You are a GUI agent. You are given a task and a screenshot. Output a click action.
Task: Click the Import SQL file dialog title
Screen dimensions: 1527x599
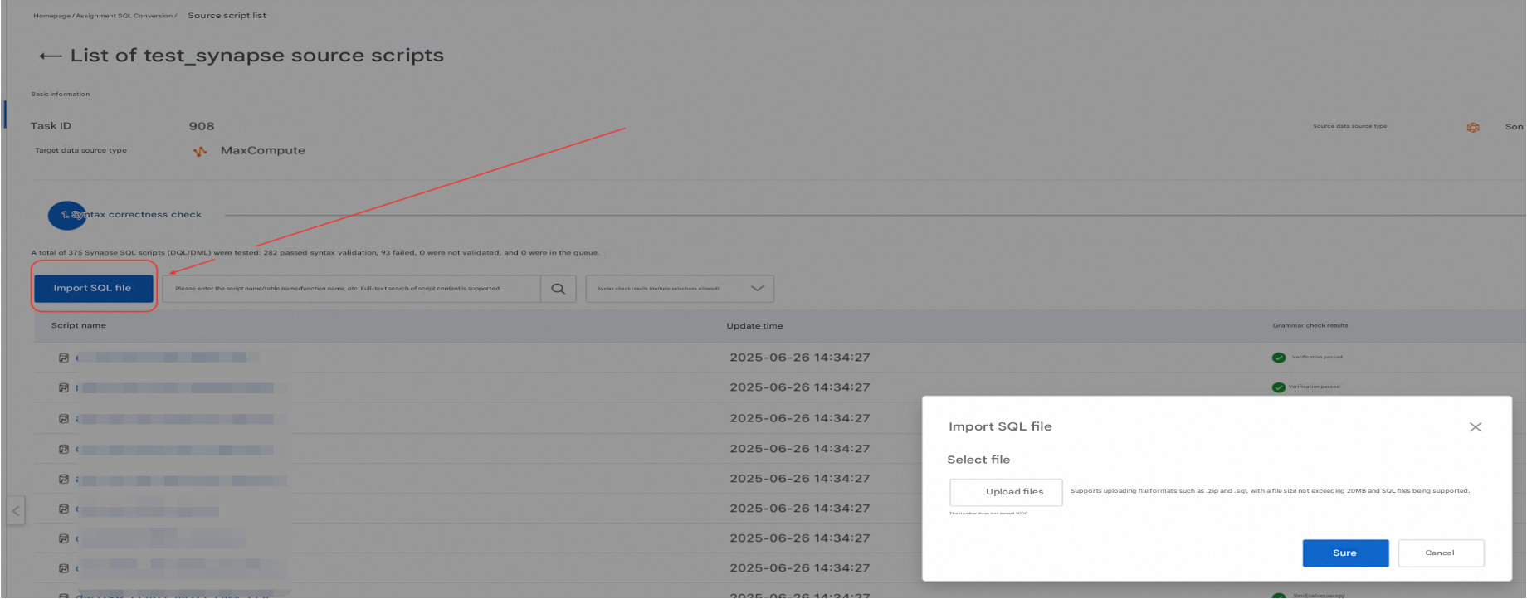(1000, 427)
